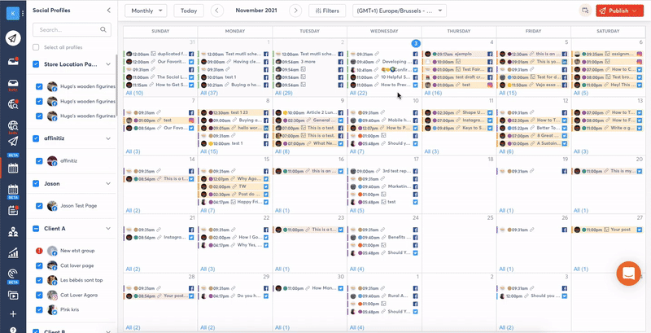
Task: Uncheck the affinitiz group header checkbox
Action: tap(36, 138)
